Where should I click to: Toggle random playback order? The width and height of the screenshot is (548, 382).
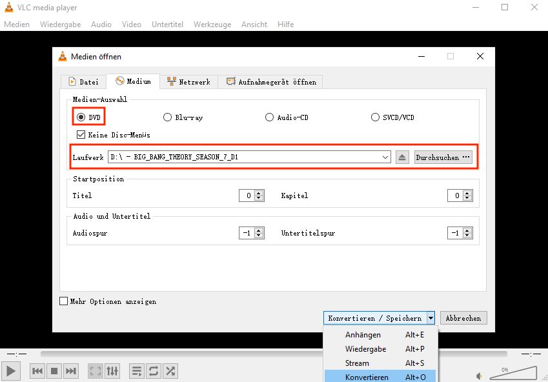click(x=170, y=371)
